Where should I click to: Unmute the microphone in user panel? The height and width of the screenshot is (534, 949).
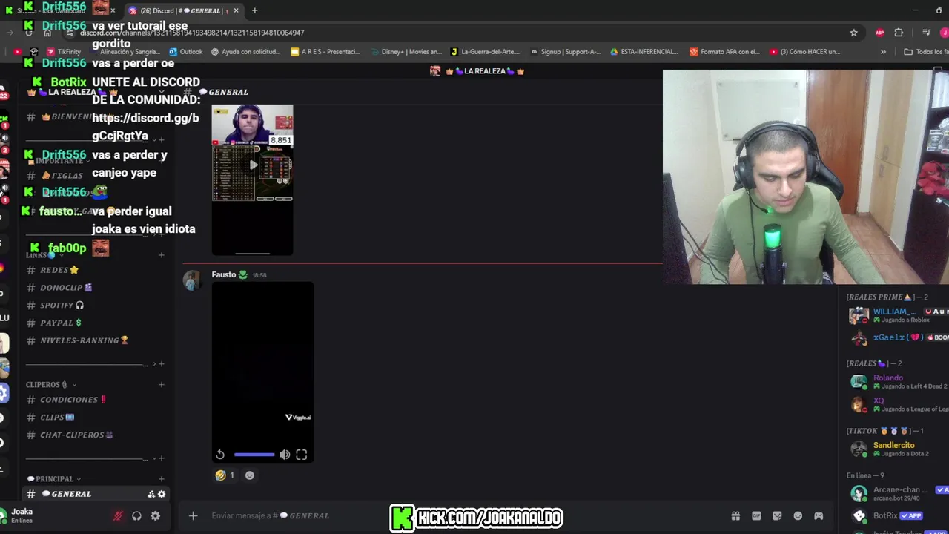117,515
